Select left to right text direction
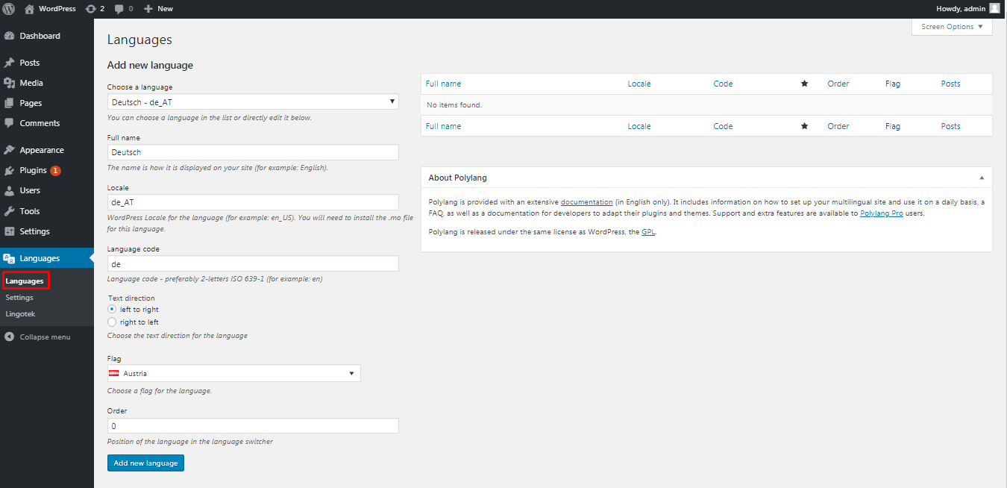 (112, 309)
